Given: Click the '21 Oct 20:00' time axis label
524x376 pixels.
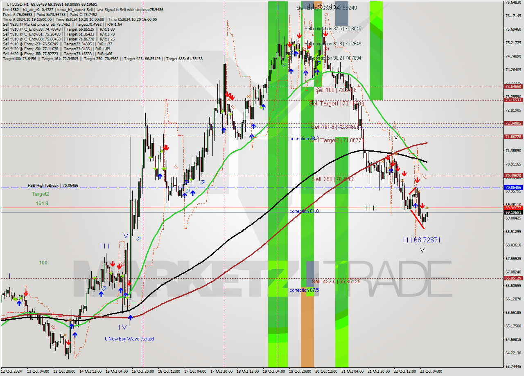Looking at the screenshot, I should point(379,372).
